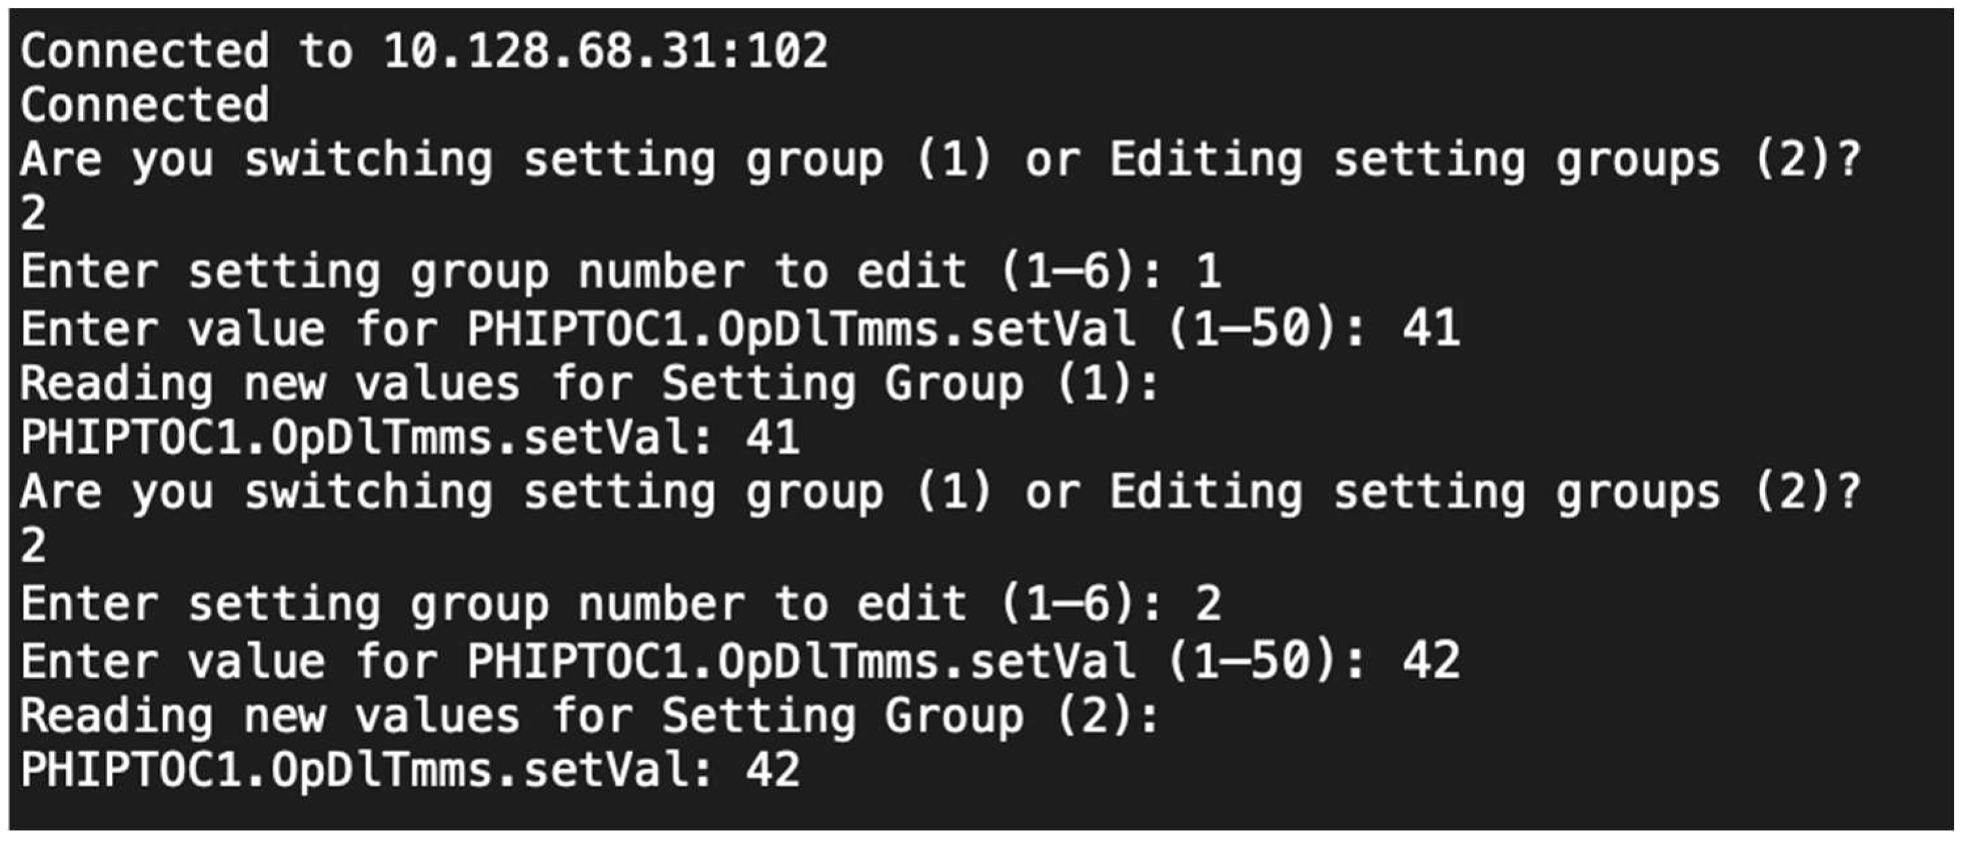1963x841 pixels.
Task: Click the entered group number 2 after "(1–6):"
Action: coord(1209,605)
